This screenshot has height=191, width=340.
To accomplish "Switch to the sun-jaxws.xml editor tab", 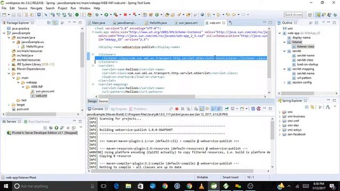I will [x=186, y=23].
